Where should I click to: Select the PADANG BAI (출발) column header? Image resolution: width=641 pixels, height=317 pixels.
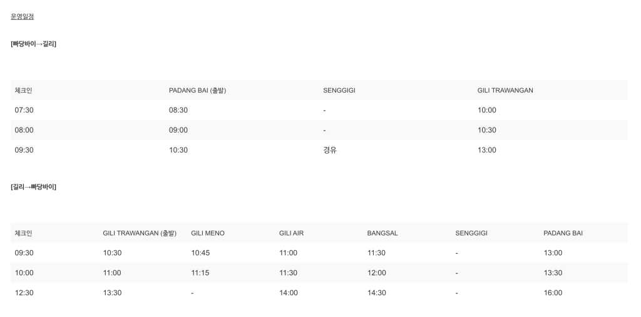point(197,91)
